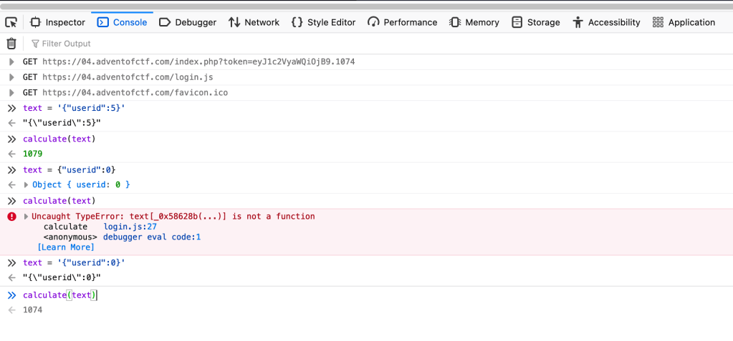
Task: Expand the Object userid 0 result
Action: [x=27, y=185]
